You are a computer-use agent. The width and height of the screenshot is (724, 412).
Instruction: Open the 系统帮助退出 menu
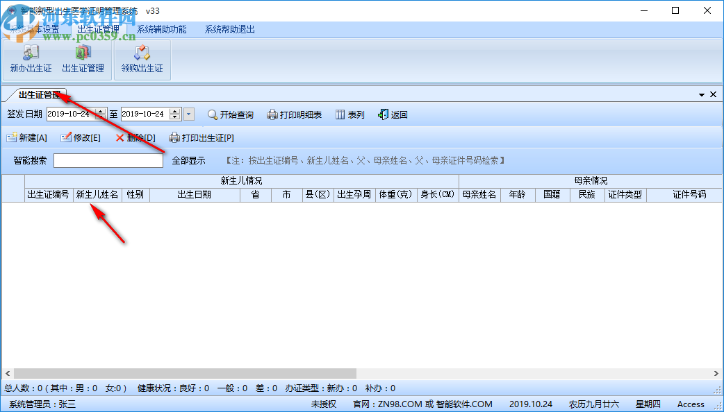click(228, 28)
